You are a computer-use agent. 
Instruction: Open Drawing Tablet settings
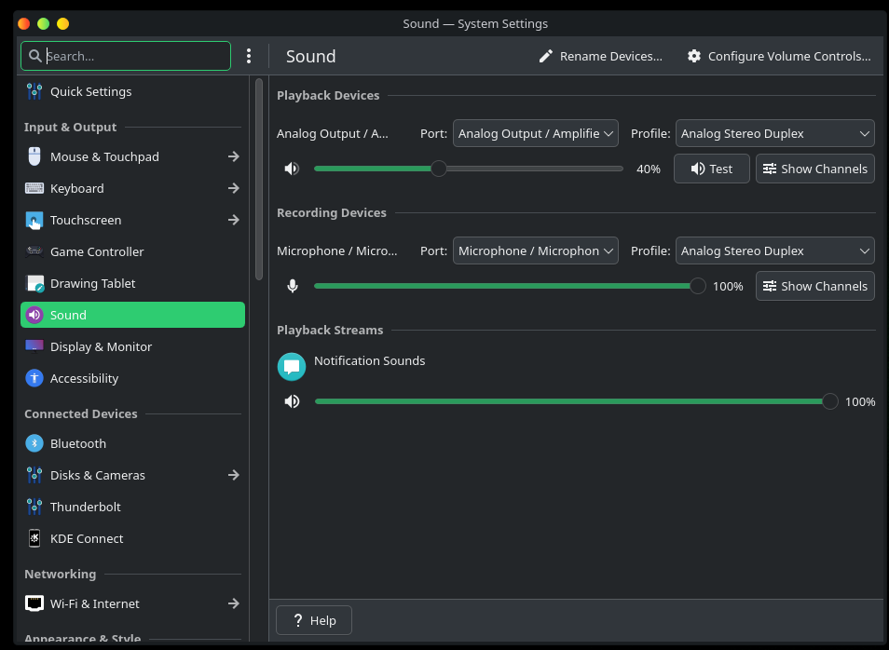[92, 283]
